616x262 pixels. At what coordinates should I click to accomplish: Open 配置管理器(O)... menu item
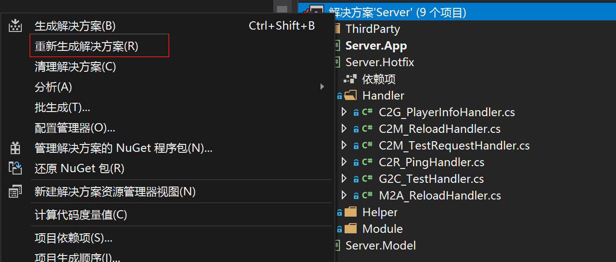pyautogui.click(x=75, y=128)
